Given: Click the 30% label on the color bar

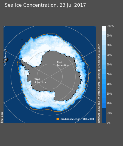Looking at the screenshot, I should tap(109, 94).
